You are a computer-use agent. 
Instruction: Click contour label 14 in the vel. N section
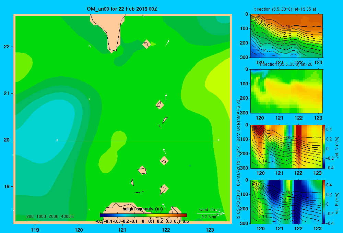pyautogui.click(x=265, y=161)
